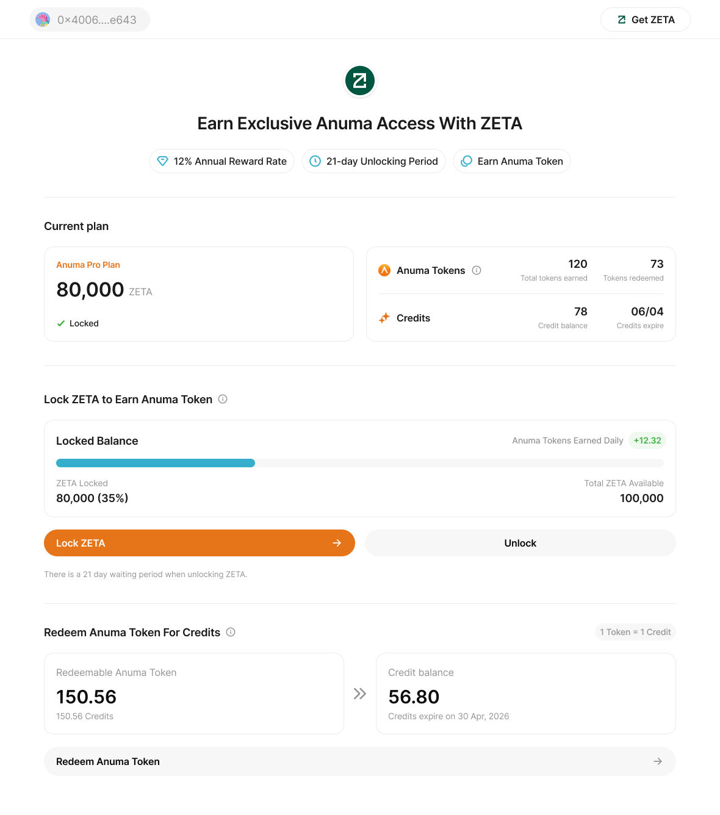Open info tooltip next to Anuma Tokens
Image resolution: width=720 pixels, height=815 pixels.
point(477,270)
